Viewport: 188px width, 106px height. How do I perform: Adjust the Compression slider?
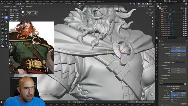(178, 97)
